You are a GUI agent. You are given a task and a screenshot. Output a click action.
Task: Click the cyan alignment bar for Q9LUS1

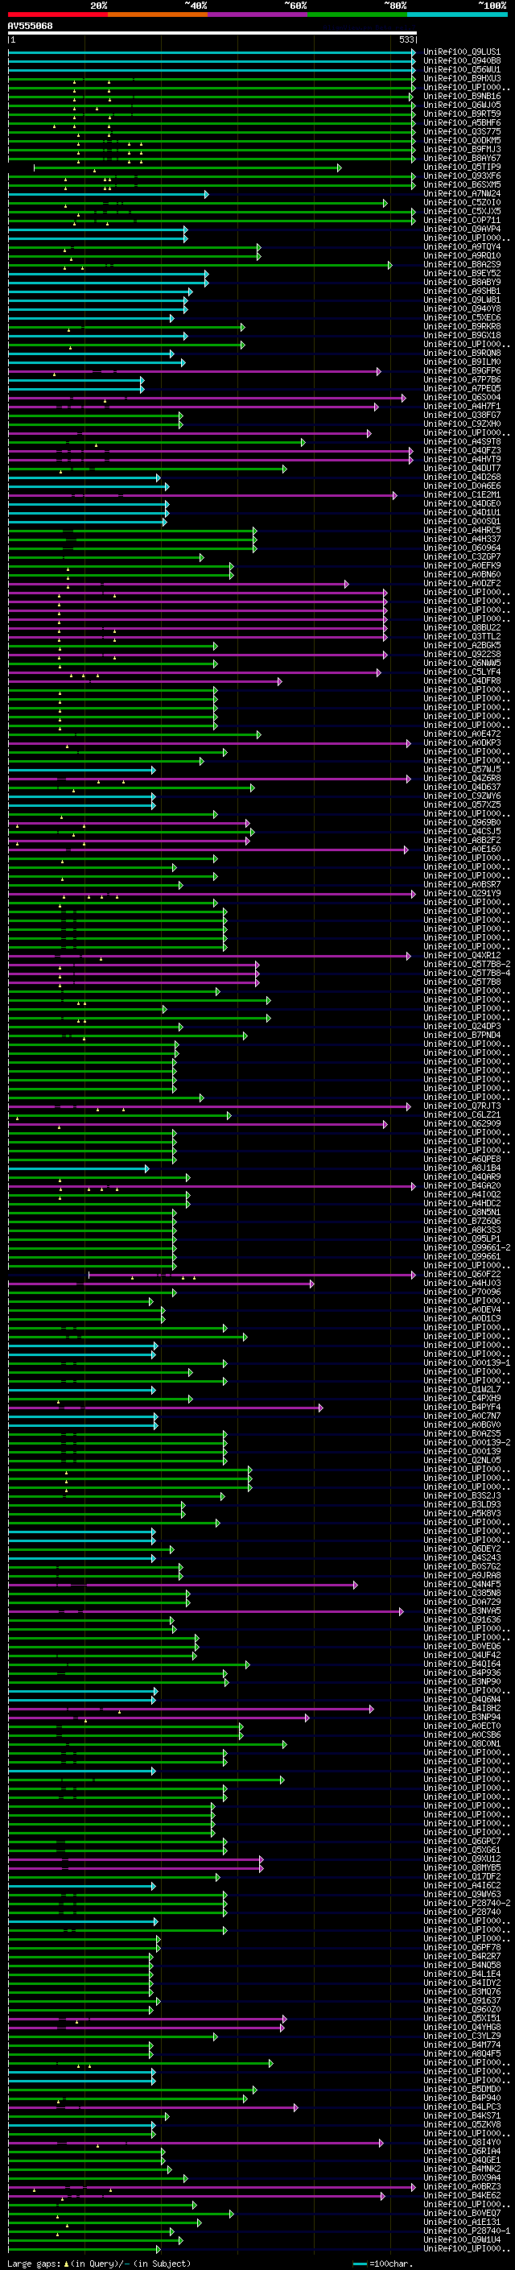click(212, 52)
